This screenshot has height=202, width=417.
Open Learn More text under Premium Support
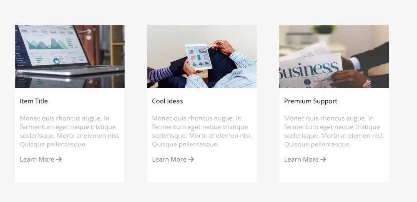[301, 159]
